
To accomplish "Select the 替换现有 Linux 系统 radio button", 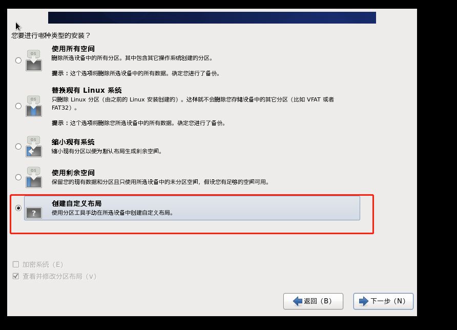I will click(18, 106).
